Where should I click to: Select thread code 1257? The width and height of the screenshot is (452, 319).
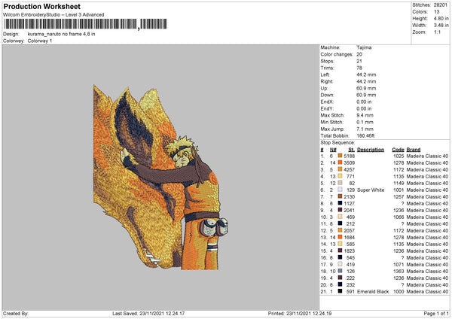pyautogui.click(x=399, y=196)
